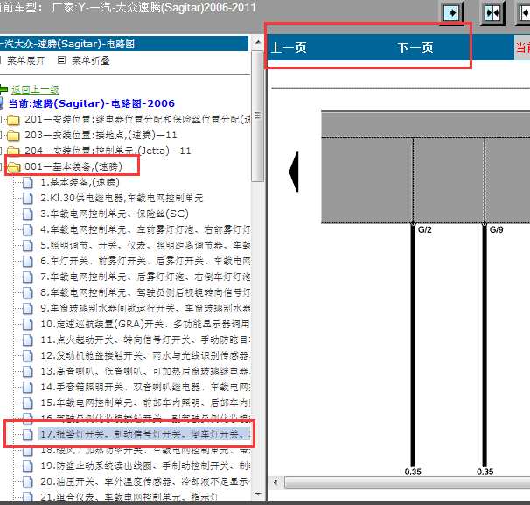Select item 10.定速巡航装置(GRA)开关
This screenshot has height=505, width=530.
point(145,324)
